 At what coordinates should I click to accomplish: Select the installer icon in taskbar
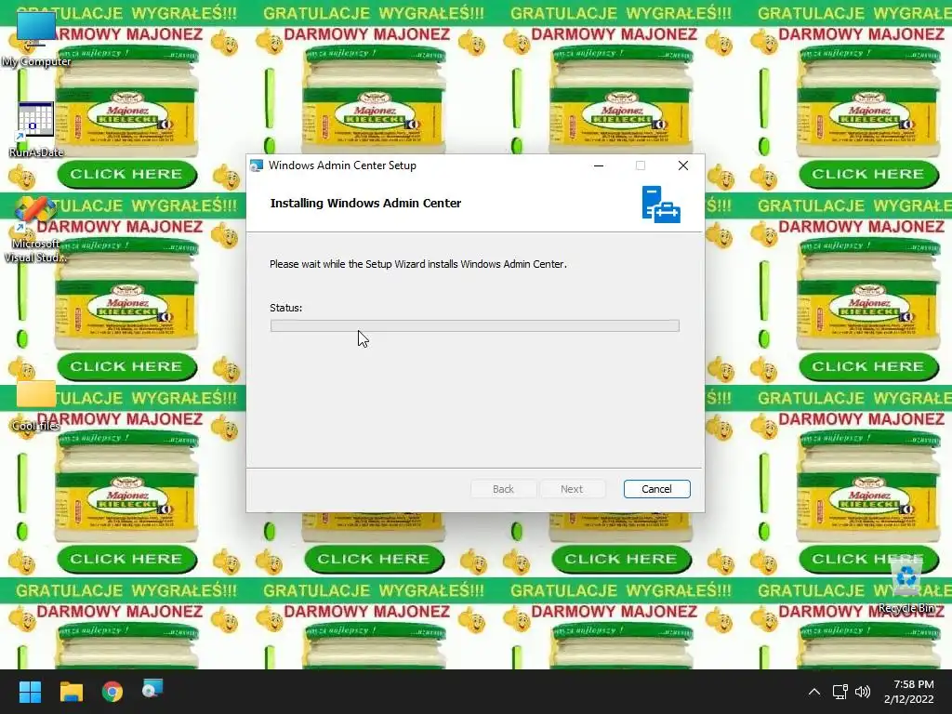click(153, 689)
